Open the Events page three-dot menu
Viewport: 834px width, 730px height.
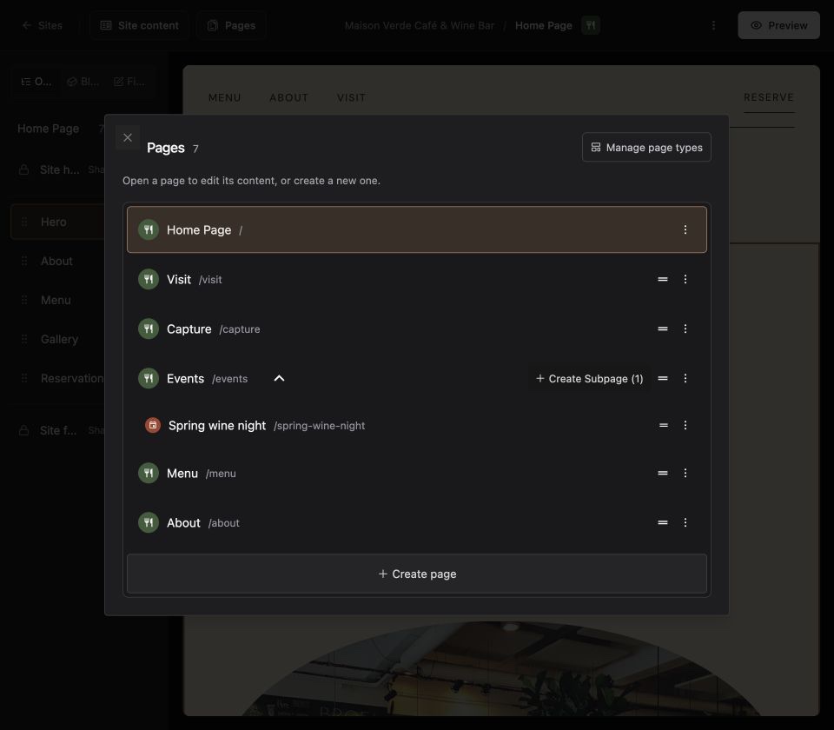point(685,378)
